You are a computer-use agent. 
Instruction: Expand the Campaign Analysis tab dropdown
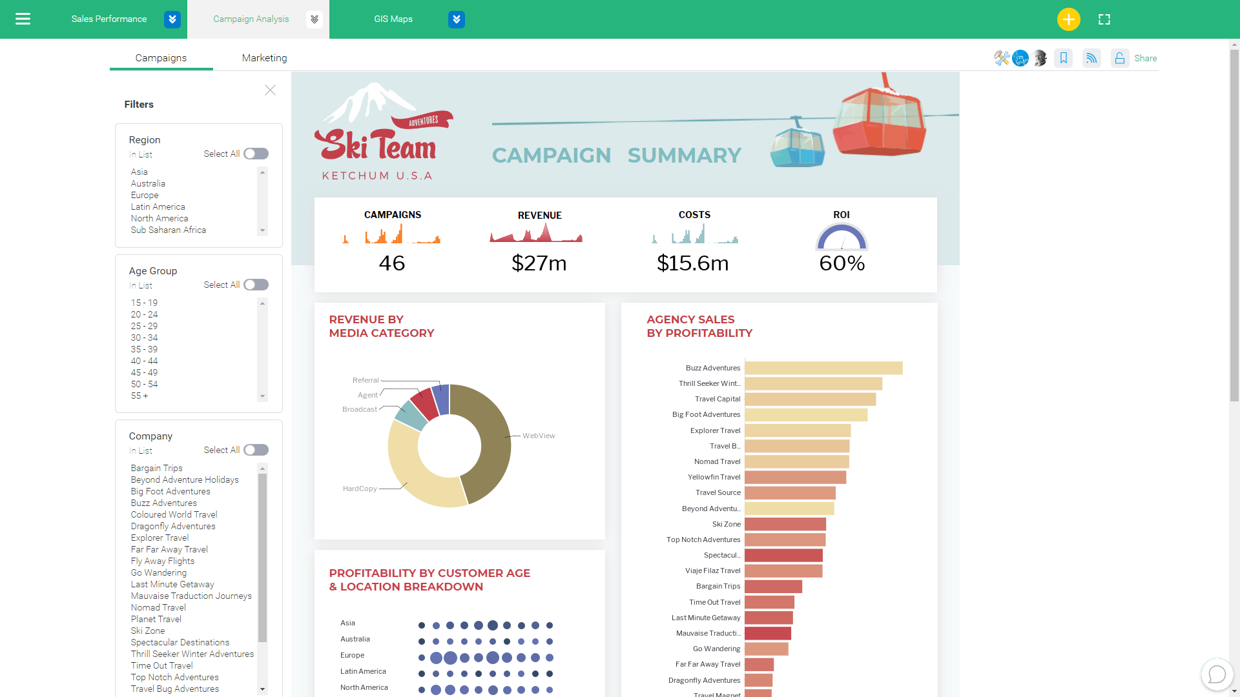315,19
